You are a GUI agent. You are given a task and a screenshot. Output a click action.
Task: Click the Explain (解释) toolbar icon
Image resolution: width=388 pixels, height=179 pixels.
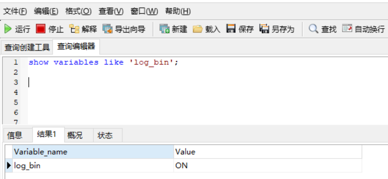[74, 29]
